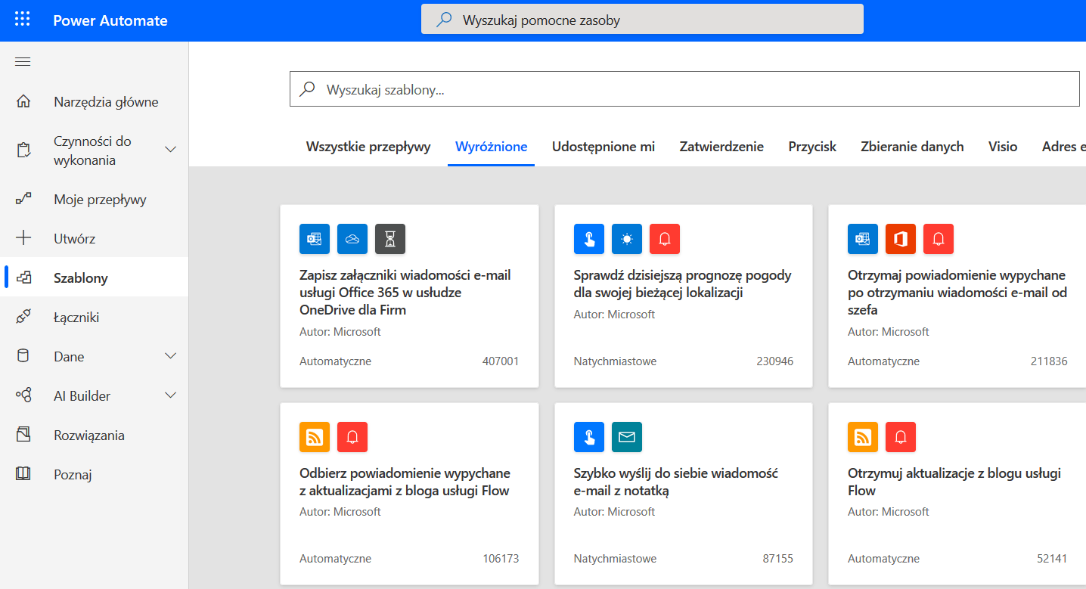The width and height of the screenshot is (1086, 589).
Task: Click the Łączniki connector icon
Action: click(23, 318)
